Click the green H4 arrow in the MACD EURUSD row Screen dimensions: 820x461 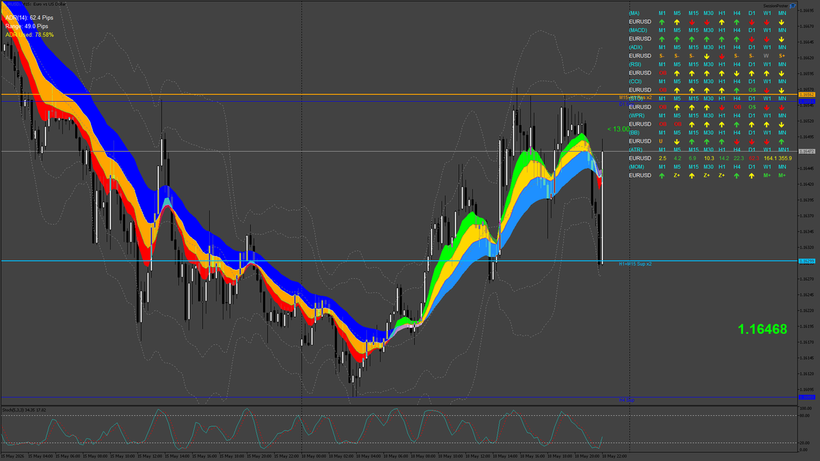tap(737, 39)
